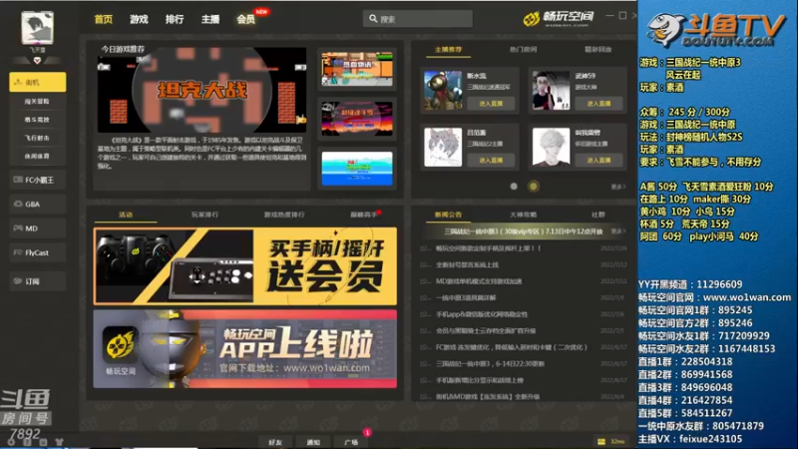Open news item dated 2022/7/11
The width and height of the screenshot is (798, 449).
pos(523,281)
